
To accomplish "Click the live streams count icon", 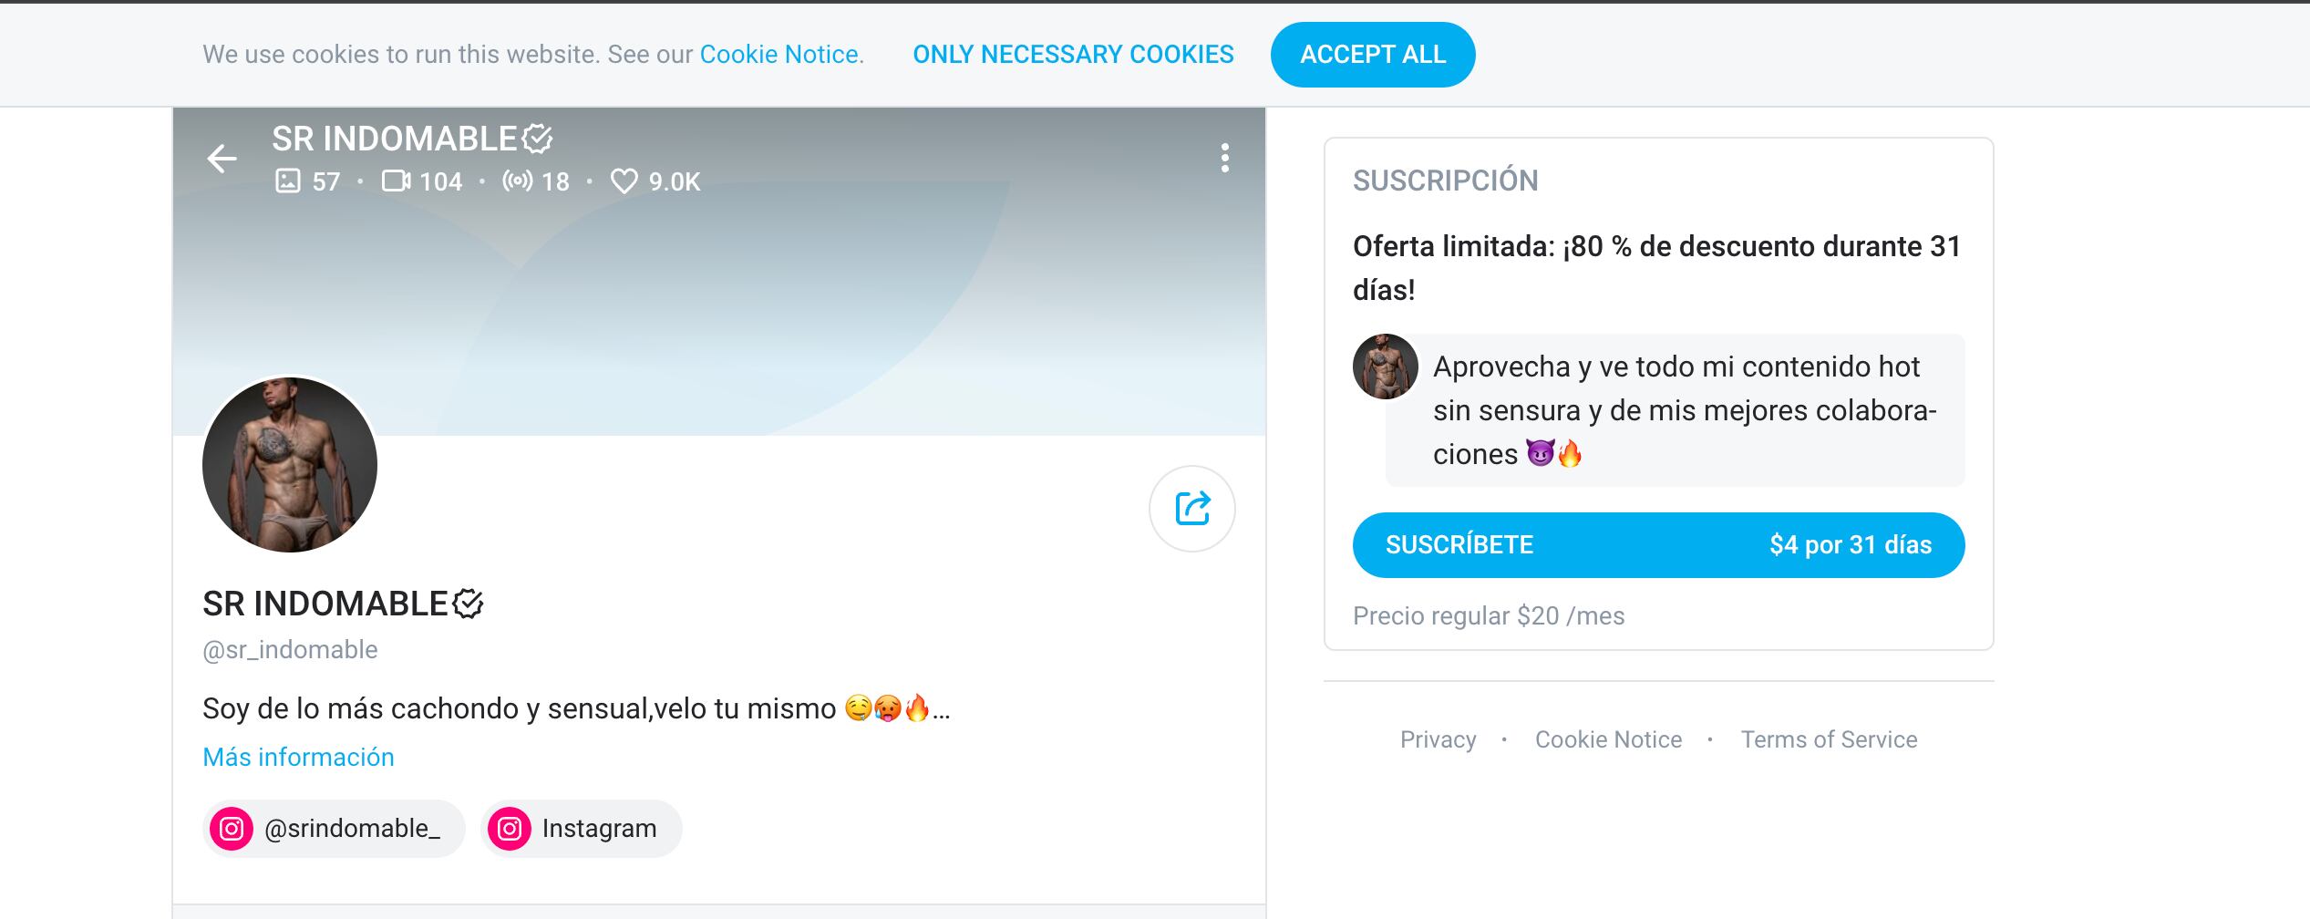I will [517, 181].
